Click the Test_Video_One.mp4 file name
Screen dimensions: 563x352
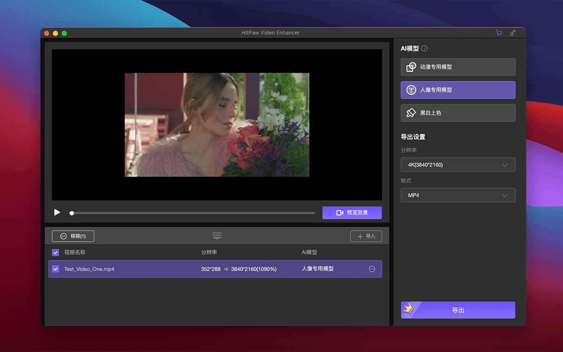[89, 269]
